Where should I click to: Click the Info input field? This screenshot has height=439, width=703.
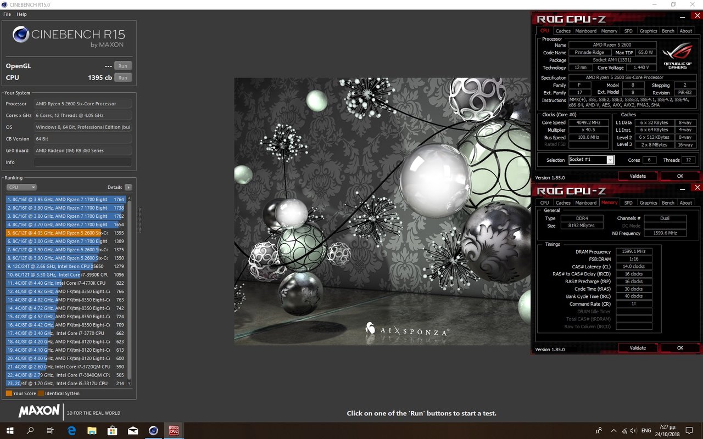pos(82,162)
